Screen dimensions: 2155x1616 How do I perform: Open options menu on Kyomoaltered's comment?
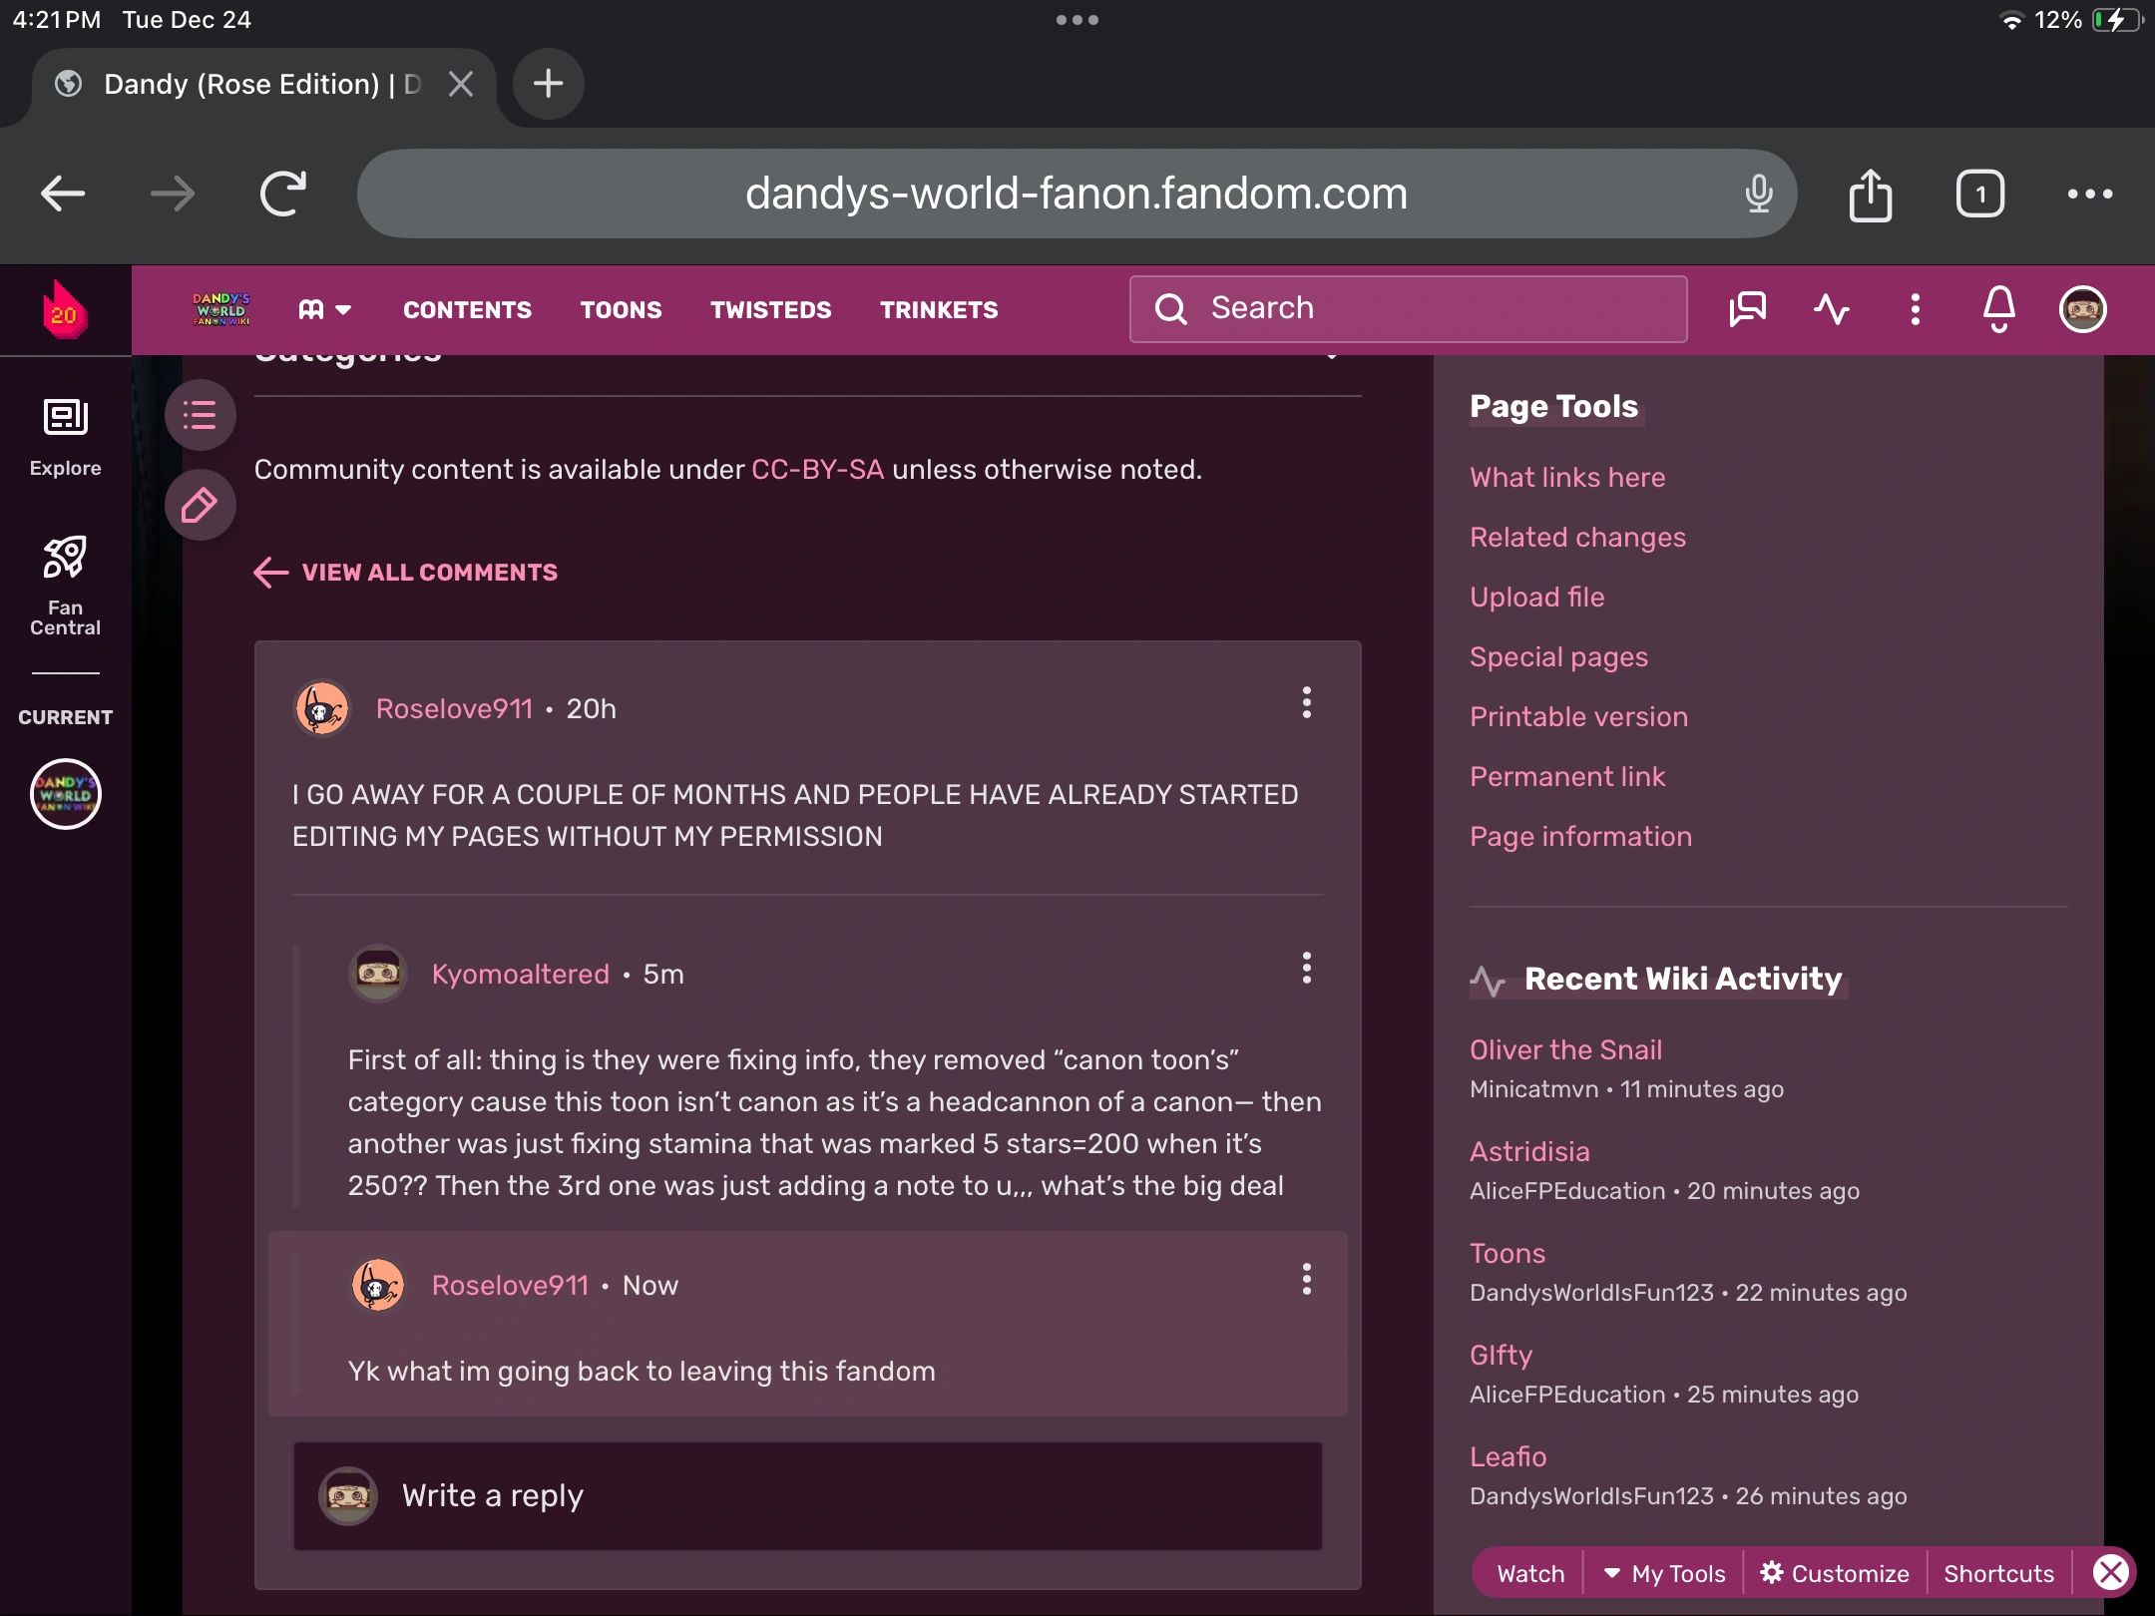[x=1306, y=969]
